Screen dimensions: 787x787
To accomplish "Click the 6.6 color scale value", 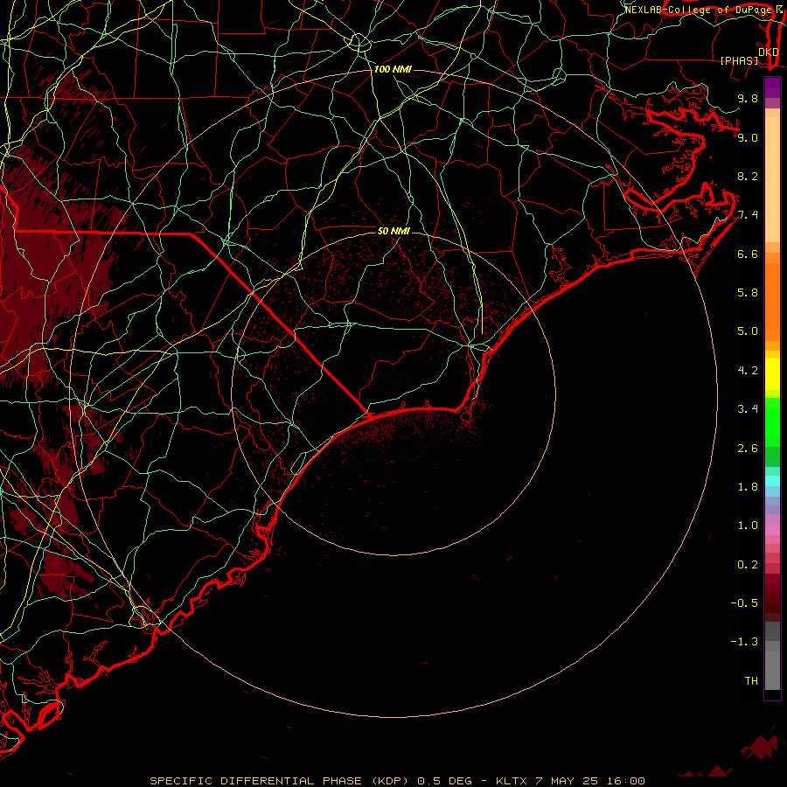I will click(748, 254).
